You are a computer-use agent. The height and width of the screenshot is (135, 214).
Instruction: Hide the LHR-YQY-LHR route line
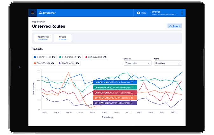pyautogui.click(x=105, y=57)
